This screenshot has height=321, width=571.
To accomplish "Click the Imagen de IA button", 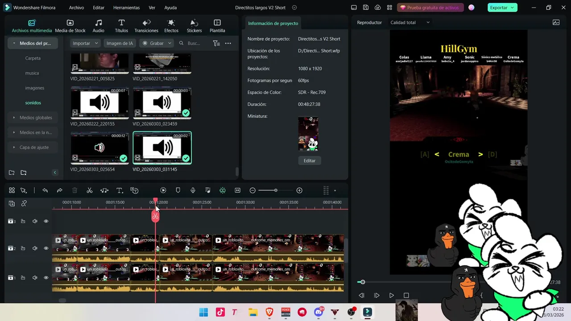I will point(120,43).
